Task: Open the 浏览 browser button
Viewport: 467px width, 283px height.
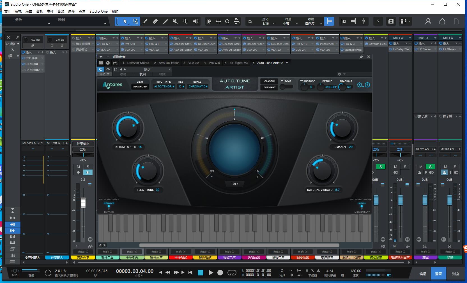Action: [x=456, y=274]
